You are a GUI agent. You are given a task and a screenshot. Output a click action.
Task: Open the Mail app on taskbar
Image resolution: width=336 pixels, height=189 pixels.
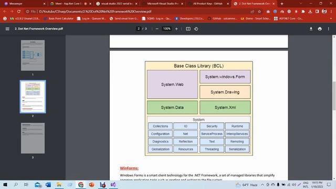tap(38, 184)
